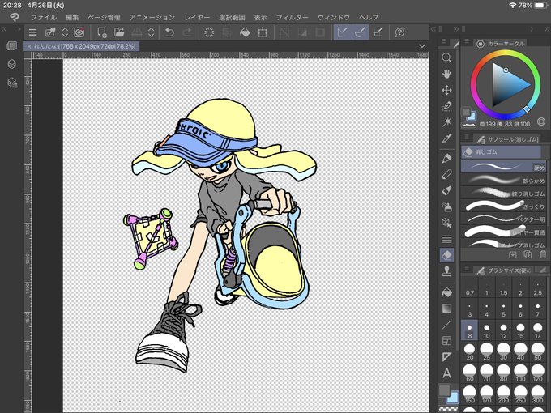Select the Text tool

click(446, 373)
